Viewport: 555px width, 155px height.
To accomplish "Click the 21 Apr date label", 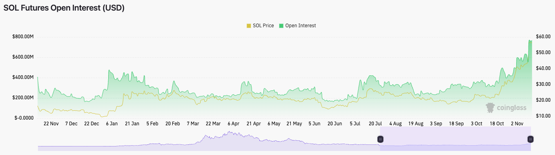I will coord(254,123).
